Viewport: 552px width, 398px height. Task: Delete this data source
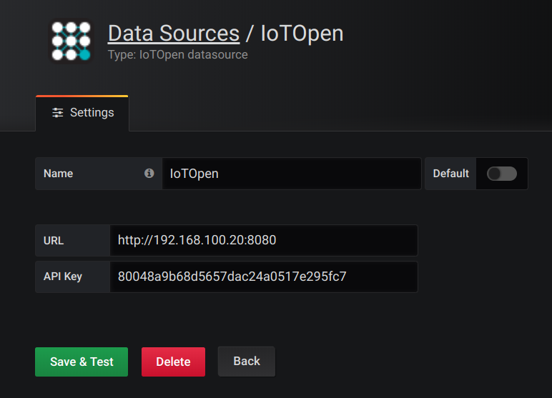[173, 362]
